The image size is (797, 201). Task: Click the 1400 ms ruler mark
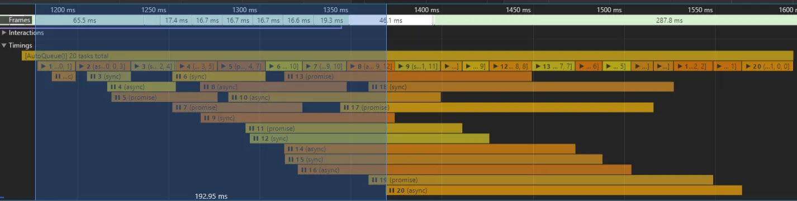tap(426, 9)
